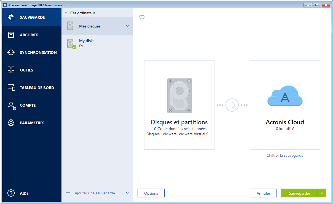The height and width of the screenshot is (204, 333).
Task: Open the AIDE help section
Action: pos(24,193)
